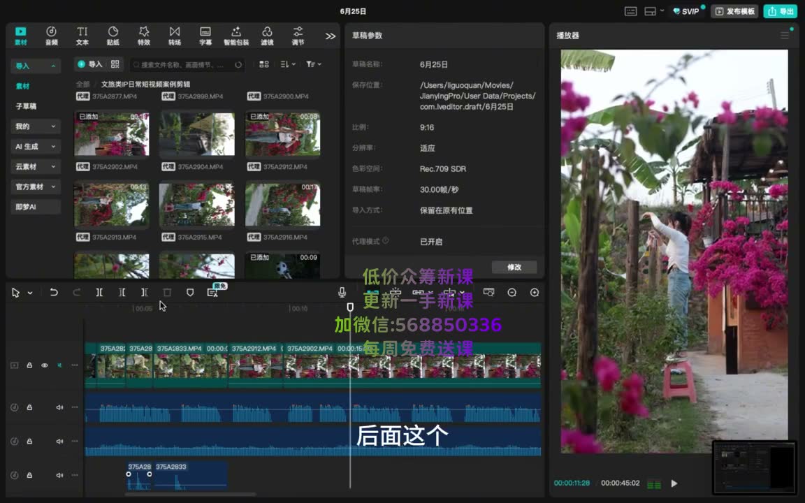Viewport: 805px width, 503px height.
Task: Switch media view to grid layout
Action: (264, 64)
